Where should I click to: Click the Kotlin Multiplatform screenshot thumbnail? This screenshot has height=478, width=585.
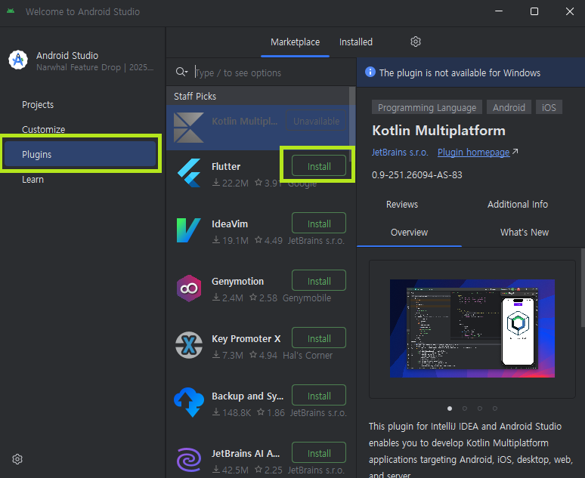click(x=472, y=328)
